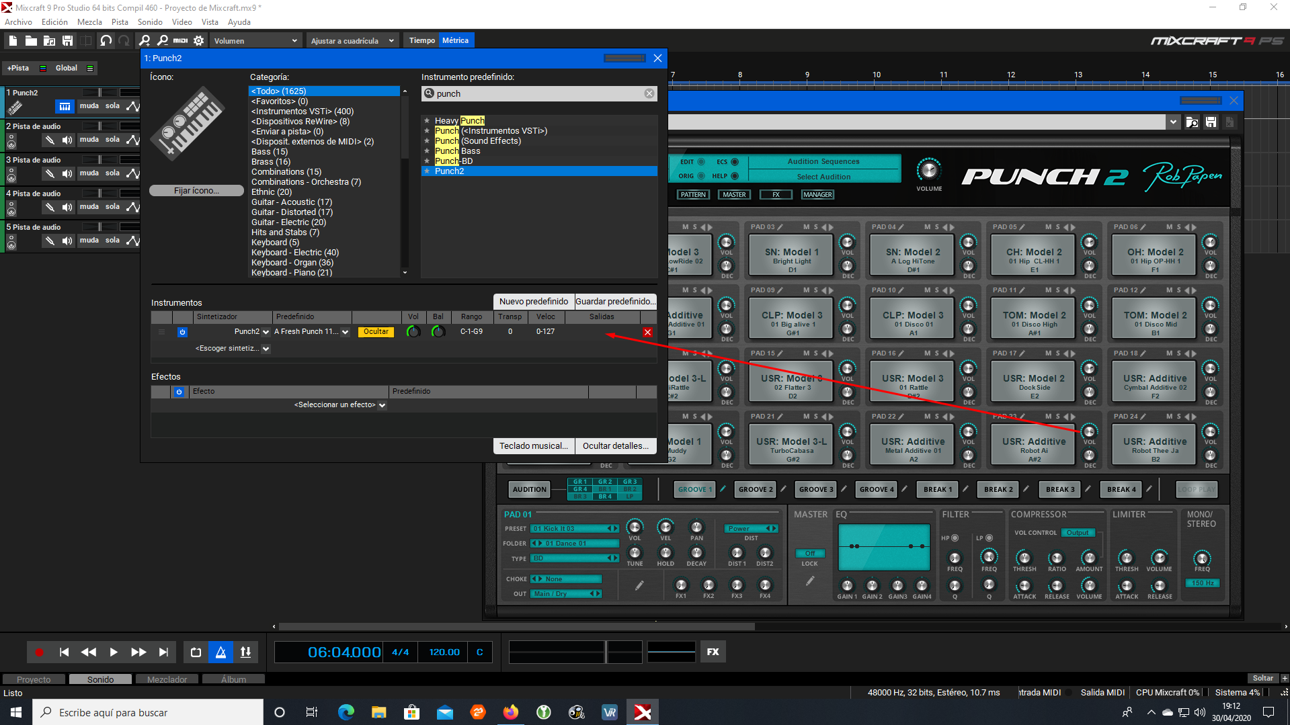Image resolution: width=1290 pixels, height=725 pixels.
Task: Click the browse preset folder icon in the plugin window
Action: point(1192,122)
